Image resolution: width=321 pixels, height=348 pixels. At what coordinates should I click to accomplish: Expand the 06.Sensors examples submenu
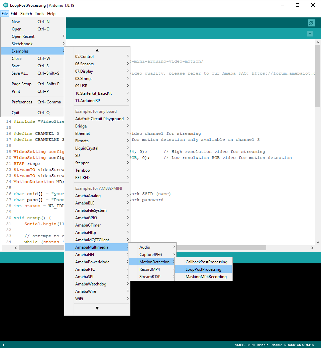click(97, 64)
